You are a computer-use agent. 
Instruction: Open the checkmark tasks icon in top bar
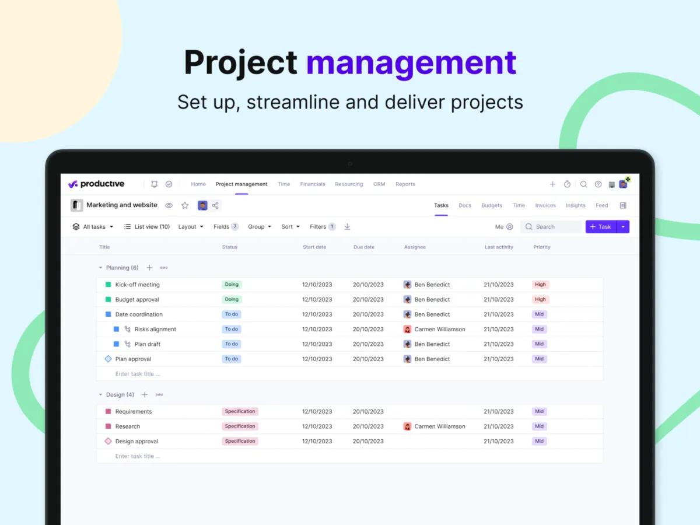[x=169, y=184]
